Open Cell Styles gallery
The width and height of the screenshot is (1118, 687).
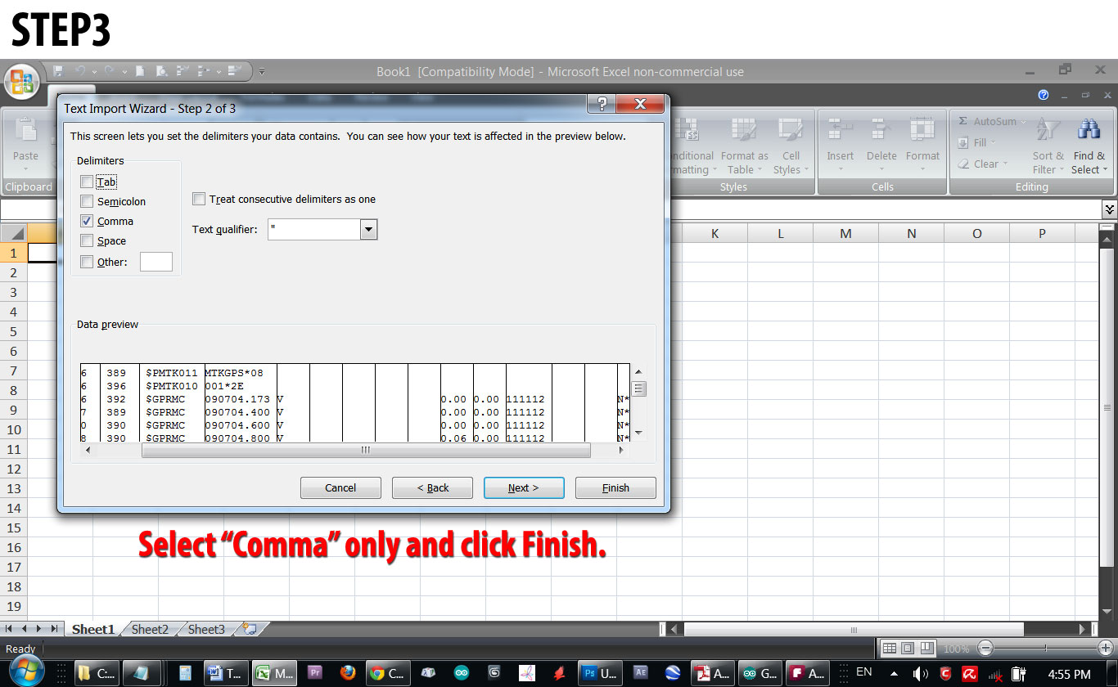click(791, 147)
